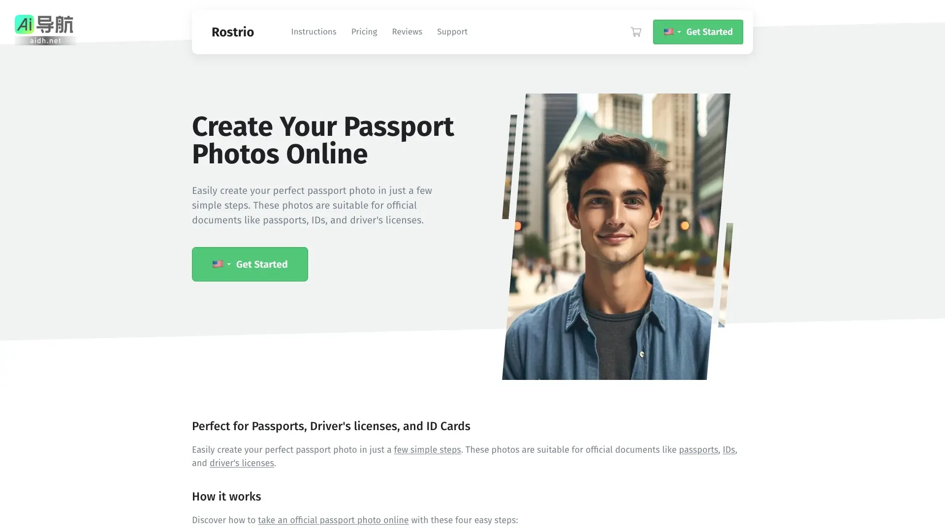Viewport: 945px width, 531px height.
Task: Click the US flag in hero button
Action: pyautogui.click(x=218, y=264)
